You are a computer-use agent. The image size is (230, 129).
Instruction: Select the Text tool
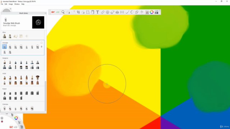97,12
